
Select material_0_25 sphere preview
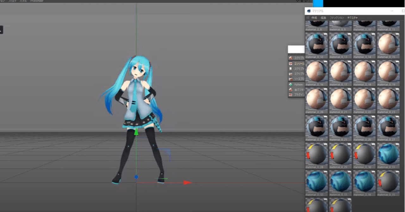[x=340, y=127]
